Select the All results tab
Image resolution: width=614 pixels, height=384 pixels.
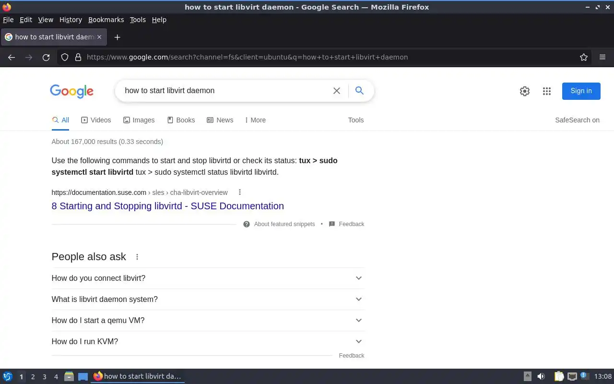(60, 120)
